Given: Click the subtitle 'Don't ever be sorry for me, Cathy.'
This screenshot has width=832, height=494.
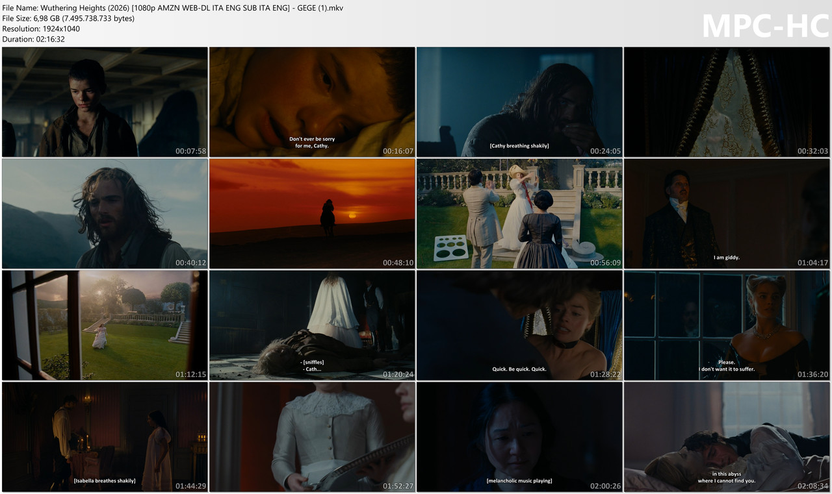Looking at the screenshot, I should 312,142.
